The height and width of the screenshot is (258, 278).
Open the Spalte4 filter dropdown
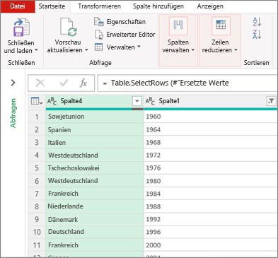(x=137, y=101)
